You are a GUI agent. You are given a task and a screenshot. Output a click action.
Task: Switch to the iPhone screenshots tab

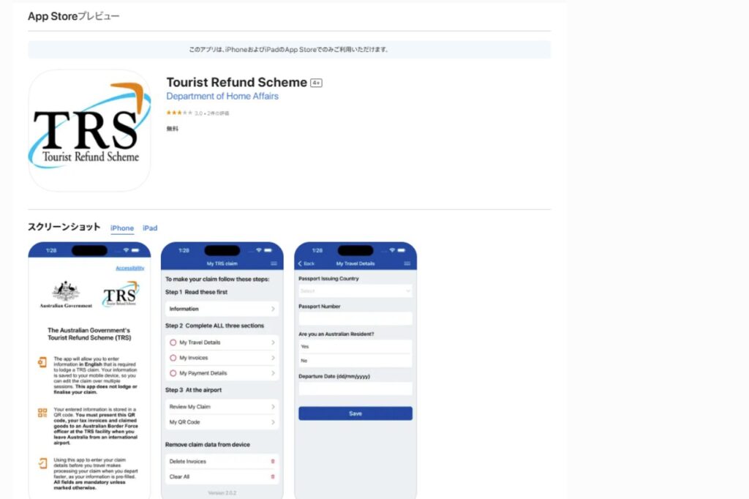tap(122, 228)
